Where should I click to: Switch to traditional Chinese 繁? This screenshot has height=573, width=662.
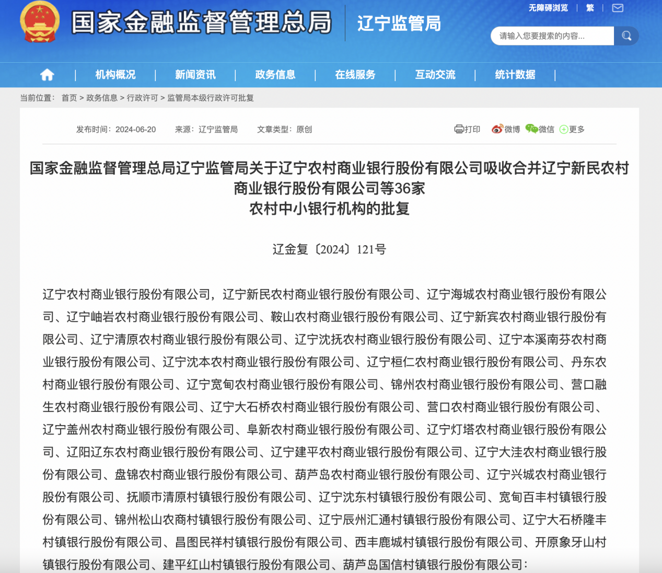(590, 8)
